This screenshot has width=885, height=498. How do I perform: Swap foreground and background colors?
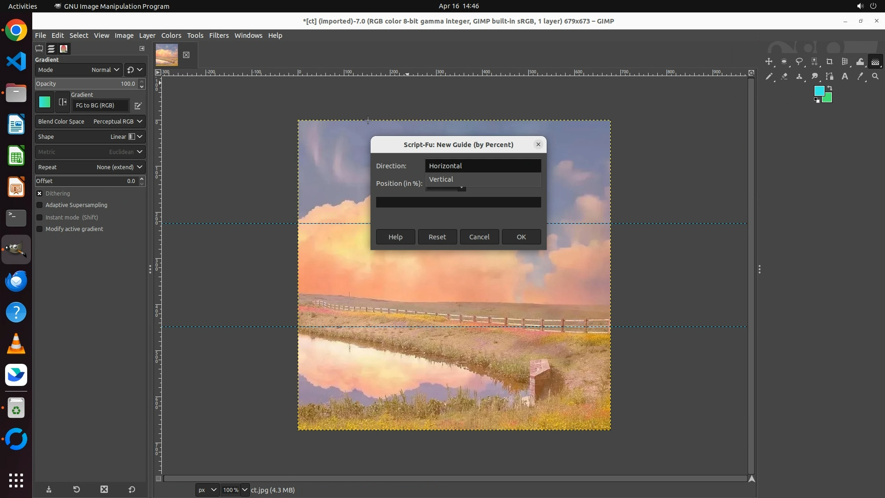tap(830, 88)
